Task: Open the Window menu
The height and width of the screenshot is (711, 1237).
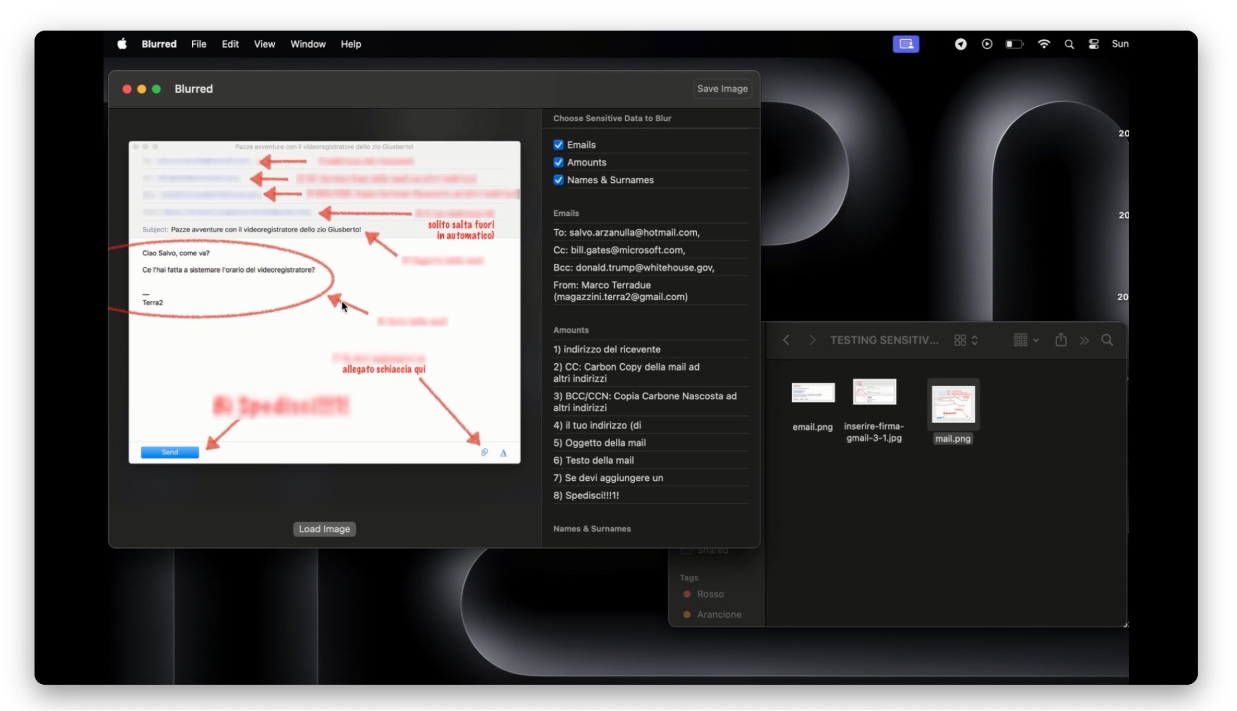Action: pyautogui.click(x=308, y=44)
